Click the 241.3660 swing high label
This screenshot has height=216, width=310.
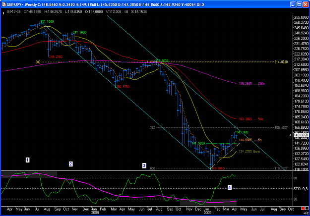coord(80,32)
